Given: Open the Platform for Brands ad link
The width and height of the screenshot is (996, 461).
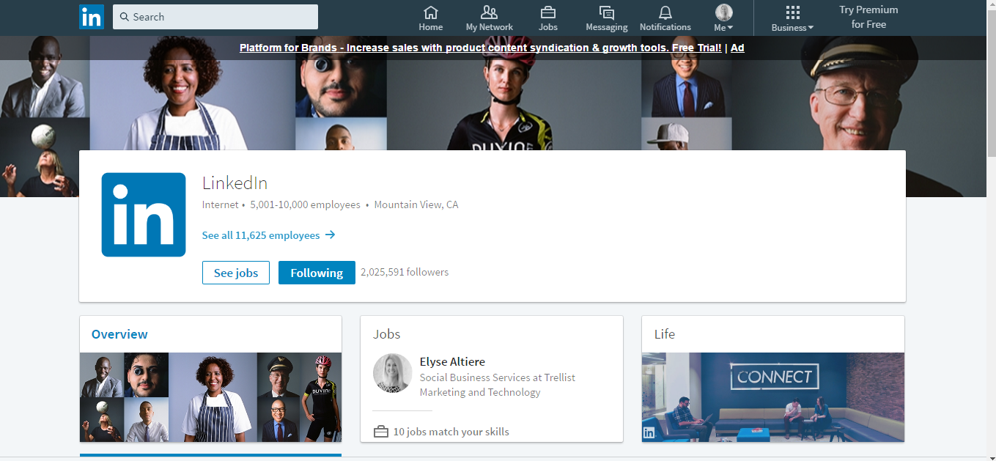Looking at the screenshot, I should 481,48.
